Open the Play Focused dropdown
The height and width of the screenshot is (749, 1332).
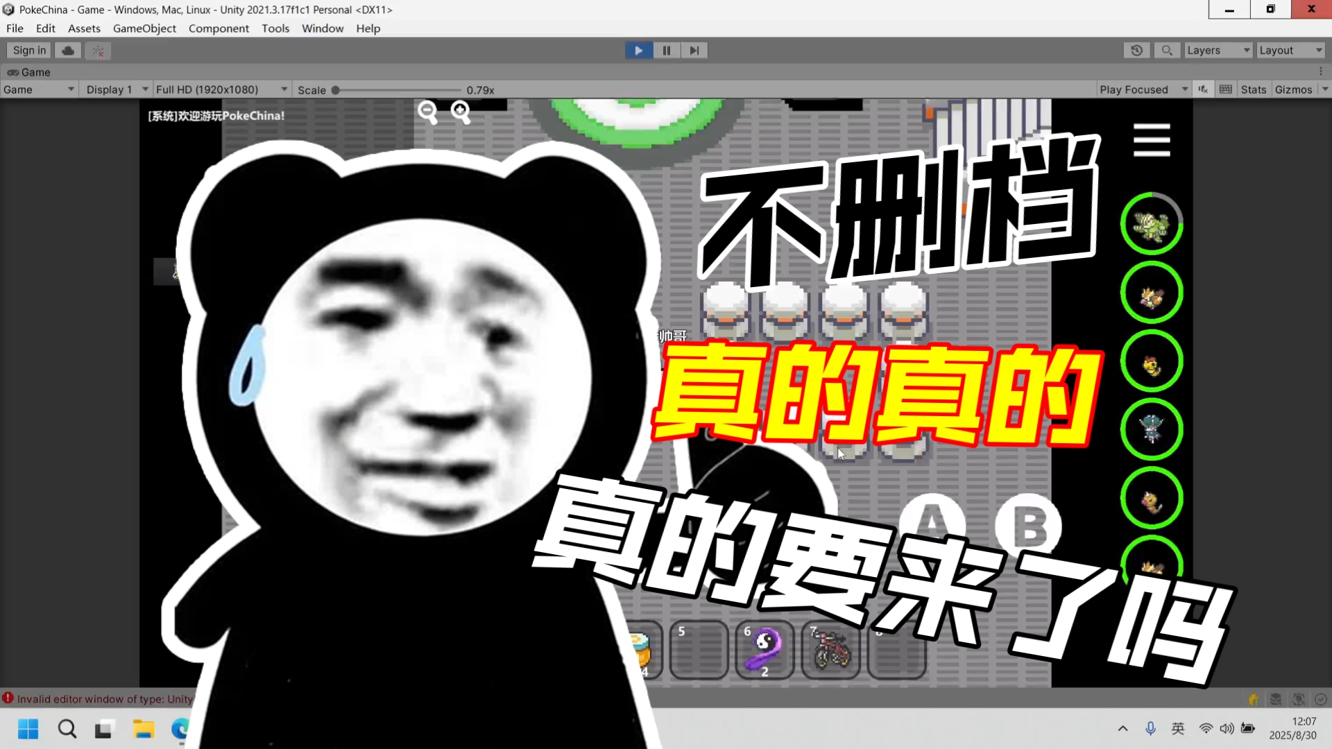click(1143, 89)
